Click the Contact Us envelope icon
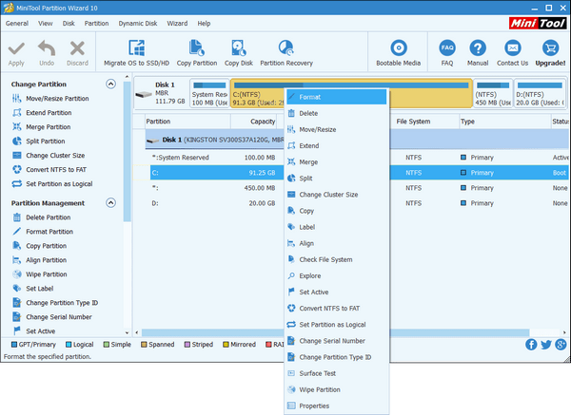571x415 pixels. tap(512, 47)
